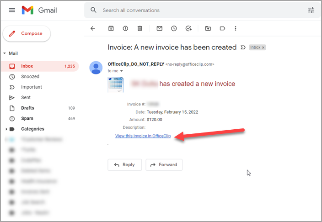Delete this email with the trash icon

point(140,28)
